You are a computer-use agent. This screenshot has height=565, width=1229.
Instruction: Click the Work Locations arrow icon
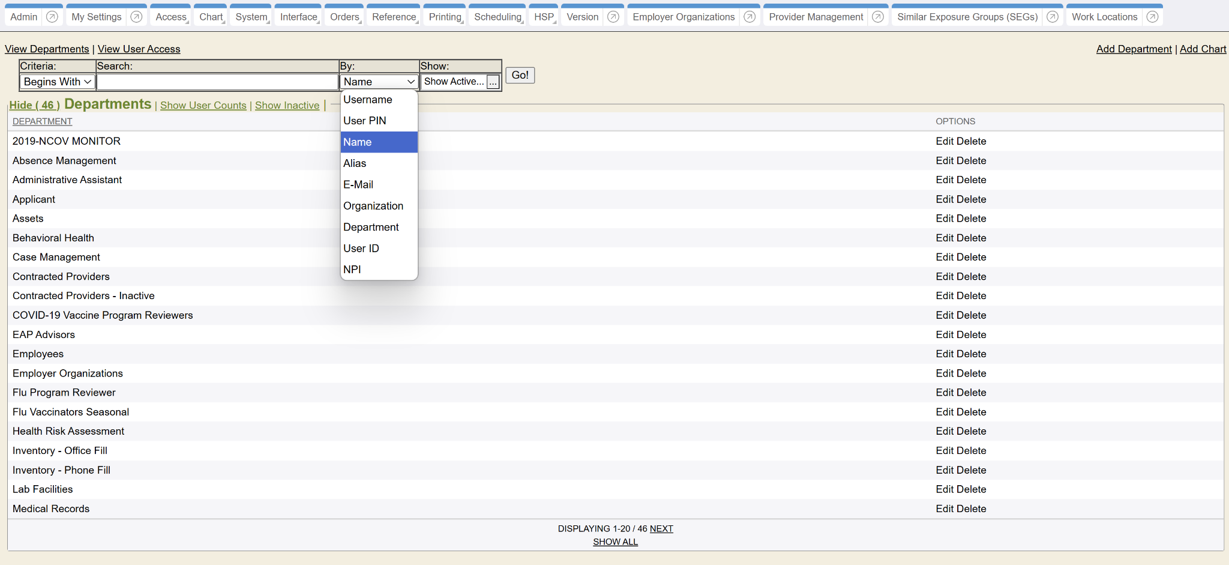click(x=1152, y=17)
